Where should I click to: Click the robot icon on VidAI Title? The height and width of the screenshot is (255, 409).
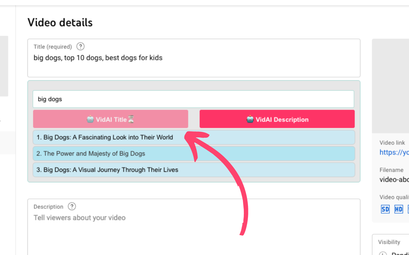coord(90,119)
